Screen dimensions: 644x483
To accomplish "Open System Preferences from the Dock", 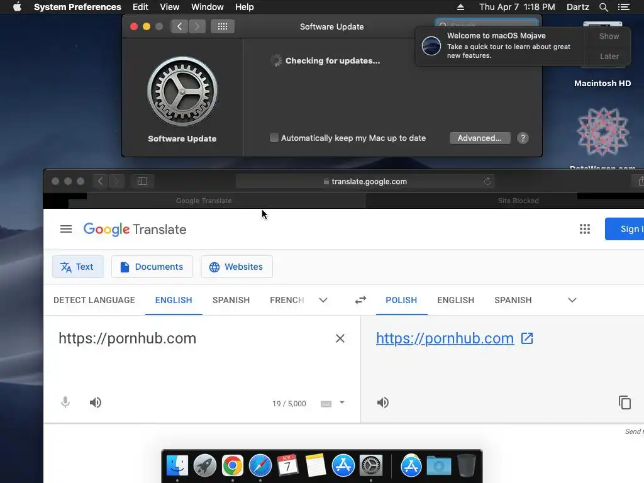I will pyautogui.click(x=371, y=465).
